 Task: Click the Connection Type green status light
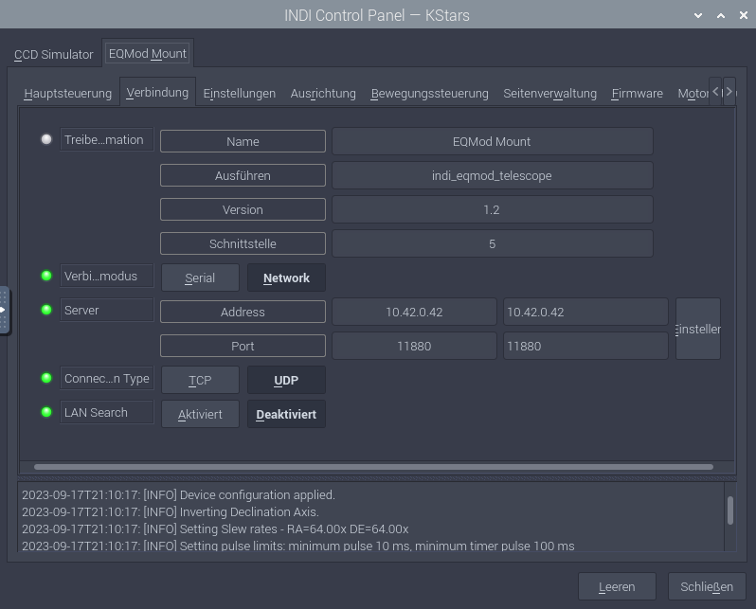point(46,378)
